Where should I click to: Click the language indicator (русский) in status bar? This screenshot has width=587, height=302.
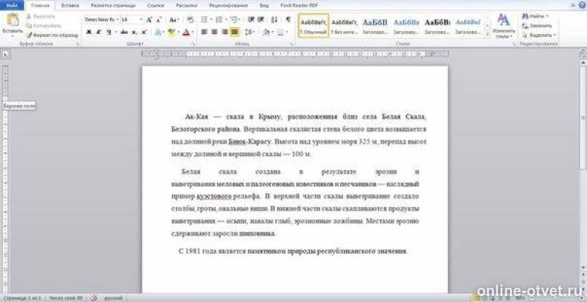113,298
